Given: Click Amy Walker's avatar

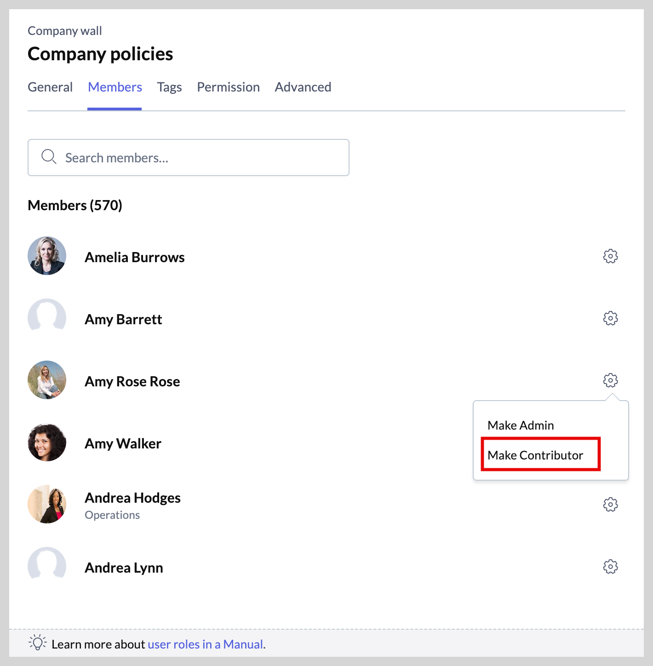Looking at the screenshot, I should pyautogui.click(x=47, y=442).
